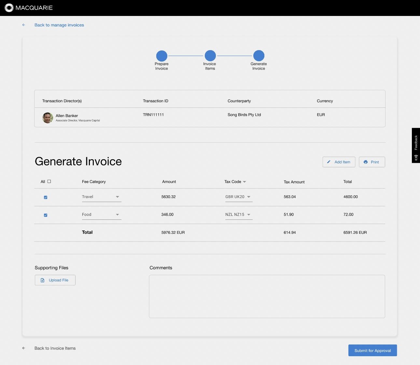Click total tax amount 614.94
The image size is (420, 365).
tap(290, 232)
